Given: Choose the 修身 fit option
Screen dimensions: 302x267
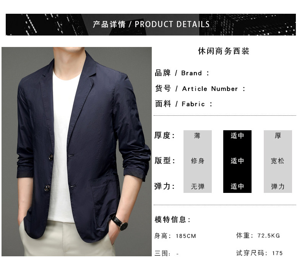Looking at the screenshot, I should [x=197, y=161].
